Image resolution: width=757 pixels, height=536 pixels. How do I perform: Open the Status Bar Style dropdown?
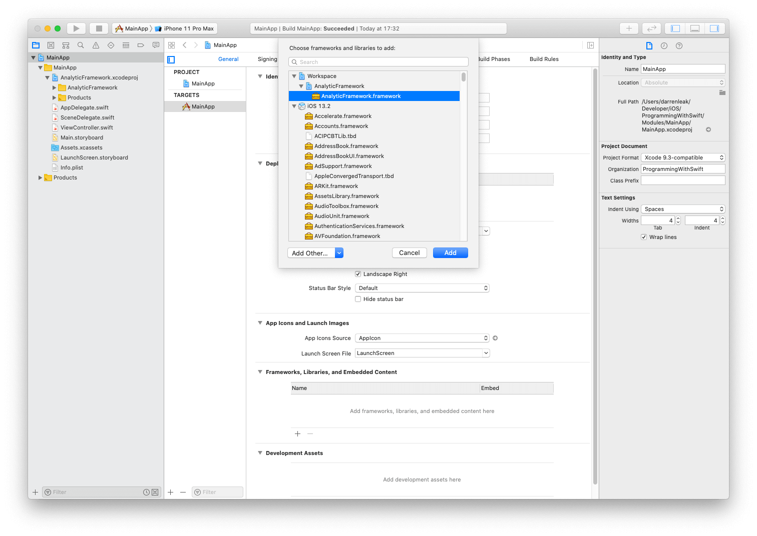tap(422, 288)
